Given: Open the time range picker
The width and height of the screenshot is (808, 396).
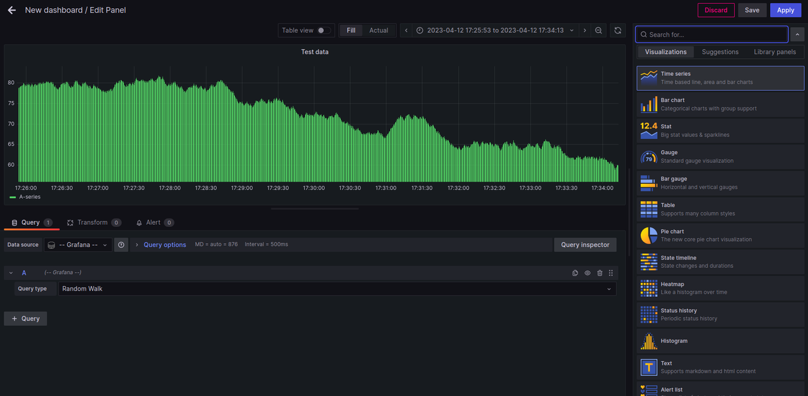Looking at the screenshot, I should (495, 30).
